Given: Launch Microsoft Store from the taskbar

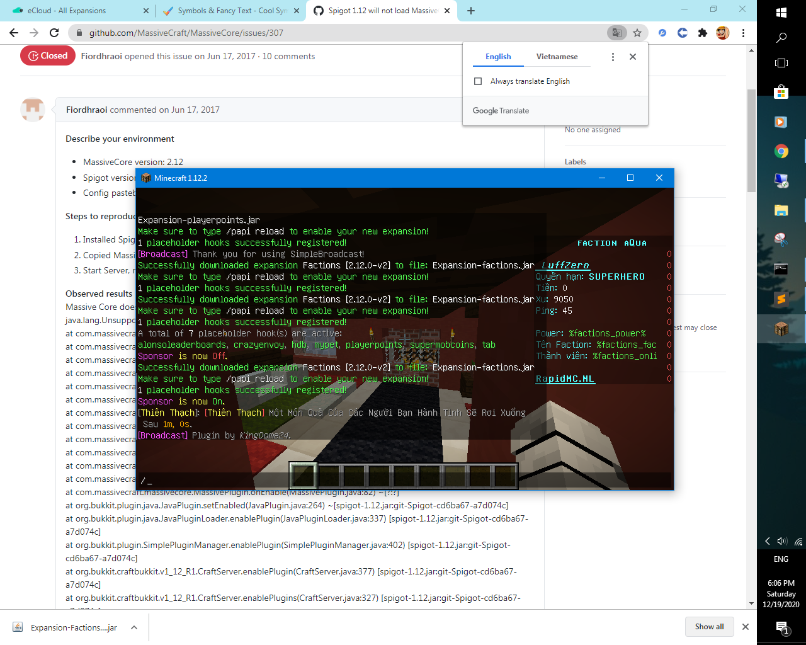Looking at the screenshot, I should point(781,92).
